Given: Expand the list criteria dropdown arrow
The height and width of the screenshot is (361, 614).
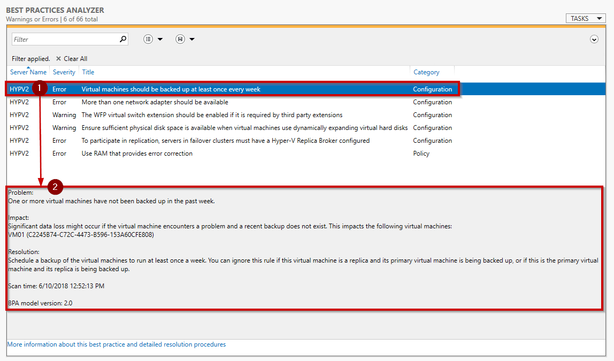Looking at the screenshot, I should [160, 39].
